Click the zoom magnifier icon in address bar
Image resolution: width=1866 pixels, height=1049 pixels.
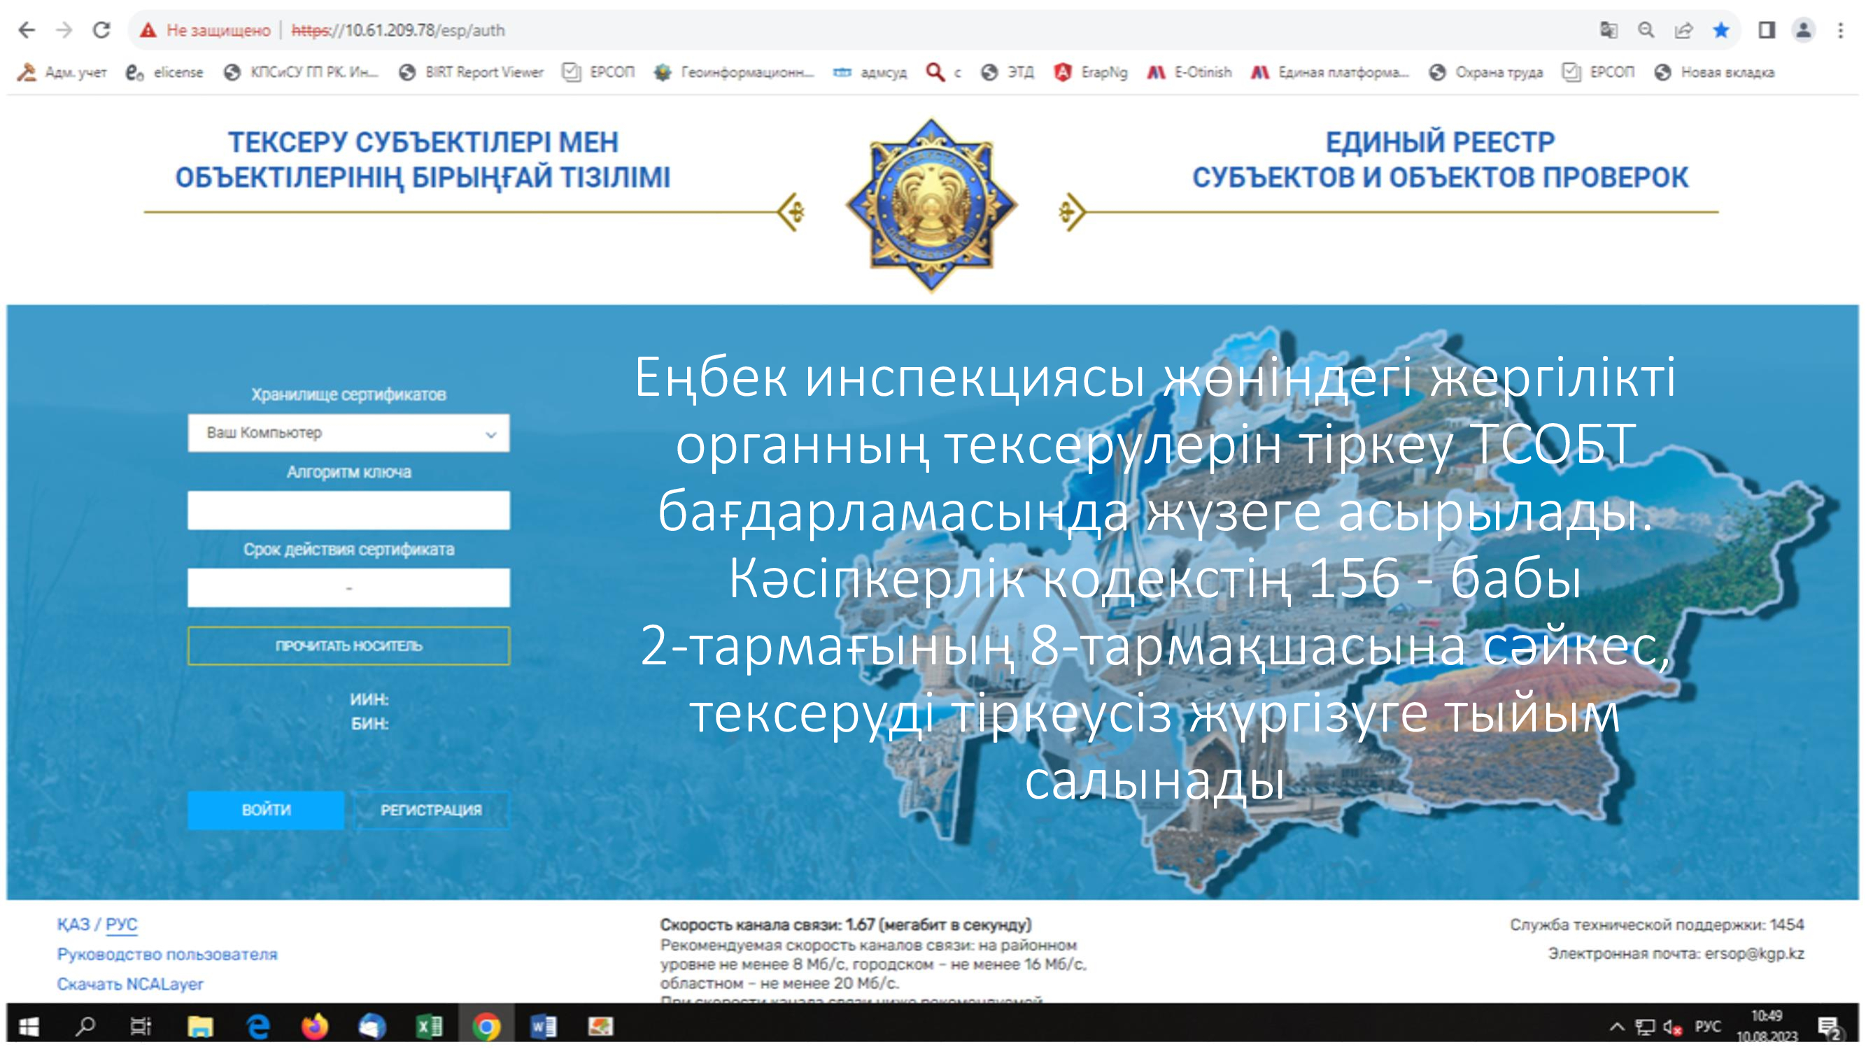pos(1646,29)
